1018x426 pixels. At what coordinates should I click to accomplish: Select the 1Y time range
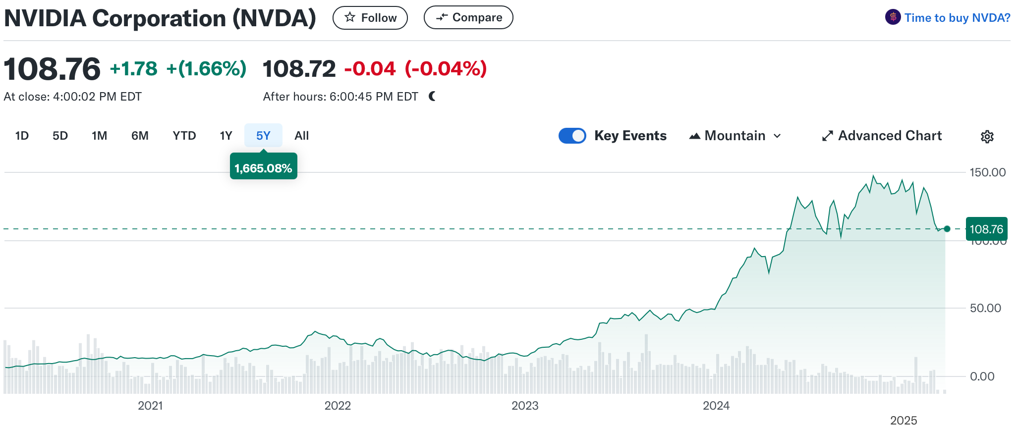coord(226,136)
